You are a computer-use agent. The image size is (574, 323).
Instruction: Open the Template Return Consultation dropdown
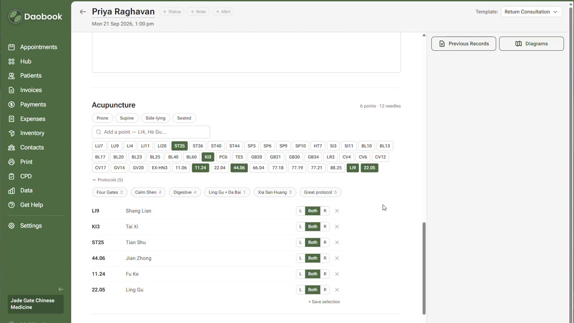pyautogui.click(x=531, y=12)
